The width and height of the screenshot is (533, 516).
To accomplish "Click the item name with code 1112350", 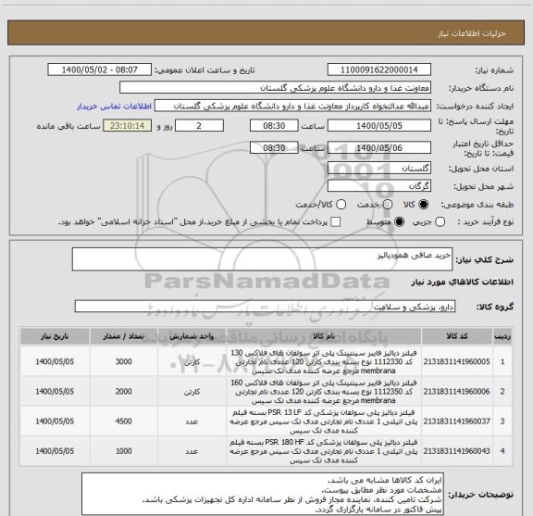I will [324, 392].
